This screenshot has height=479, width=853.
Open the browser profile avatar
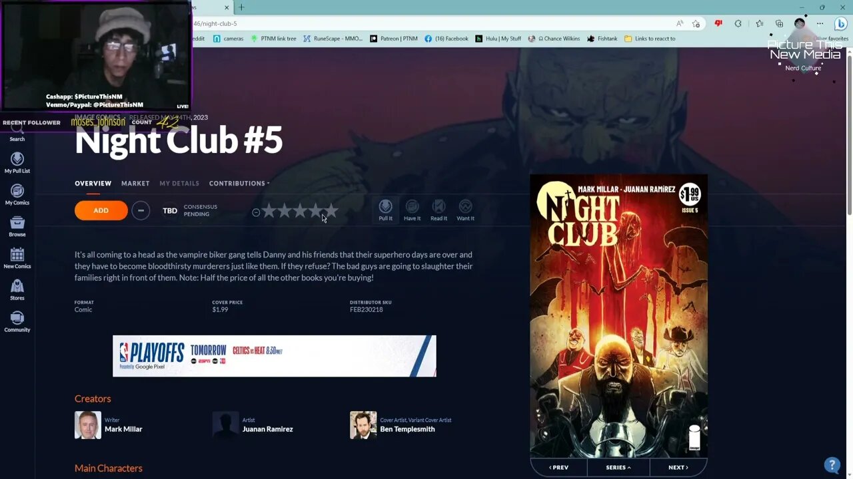800,23
